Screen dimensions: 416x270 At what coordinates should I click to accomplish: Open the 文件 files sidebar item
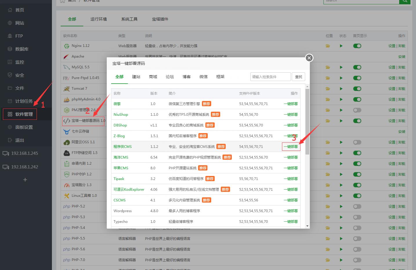(19, 88)
